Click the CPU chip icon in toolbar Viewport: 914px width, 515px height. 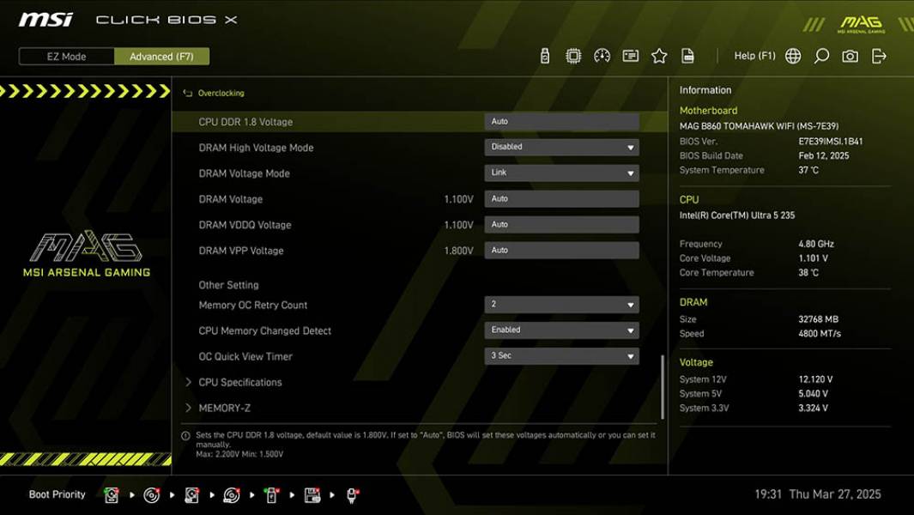point(573,56)
